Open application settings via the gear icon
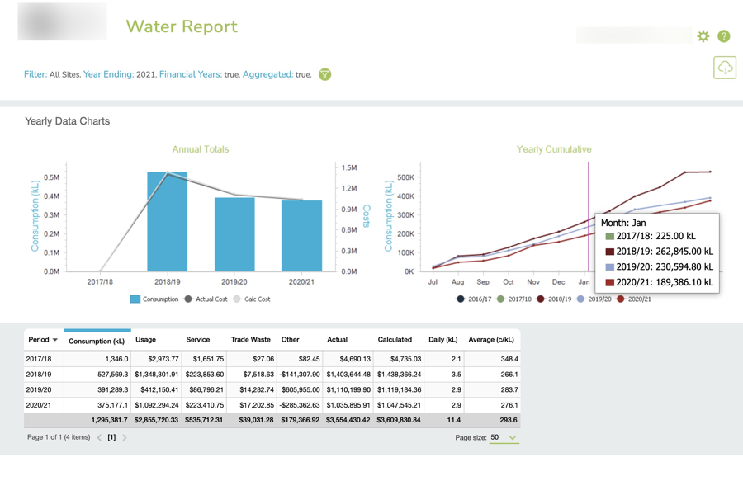This screenshot has width=743, height=495. [703, 36]
